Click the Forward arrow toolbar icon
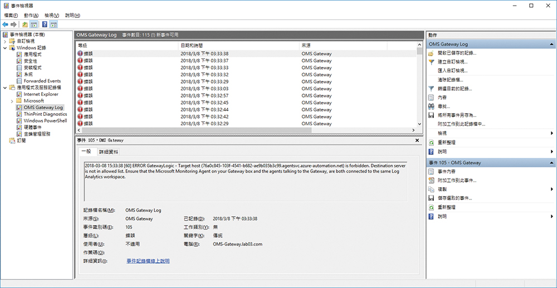Image resolution: width=557 pixels, height=288 pixels. 13,25
